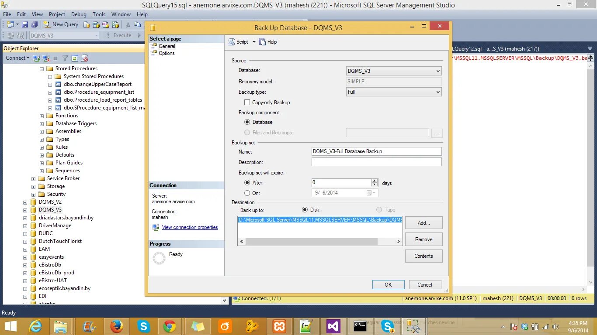
Task: Select the Database backup component radio
Action: pyautogui.click(x=247, y=122)
